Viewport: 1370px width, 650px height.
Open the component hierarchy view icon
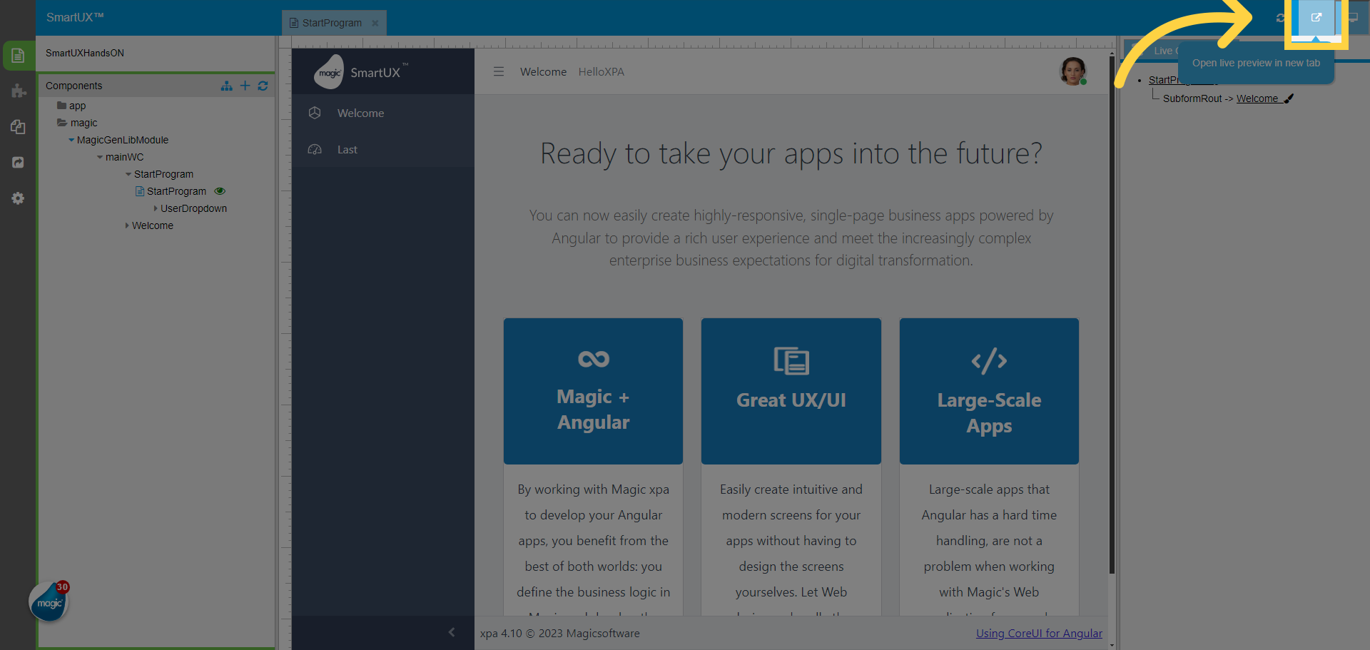coord(226,86)
